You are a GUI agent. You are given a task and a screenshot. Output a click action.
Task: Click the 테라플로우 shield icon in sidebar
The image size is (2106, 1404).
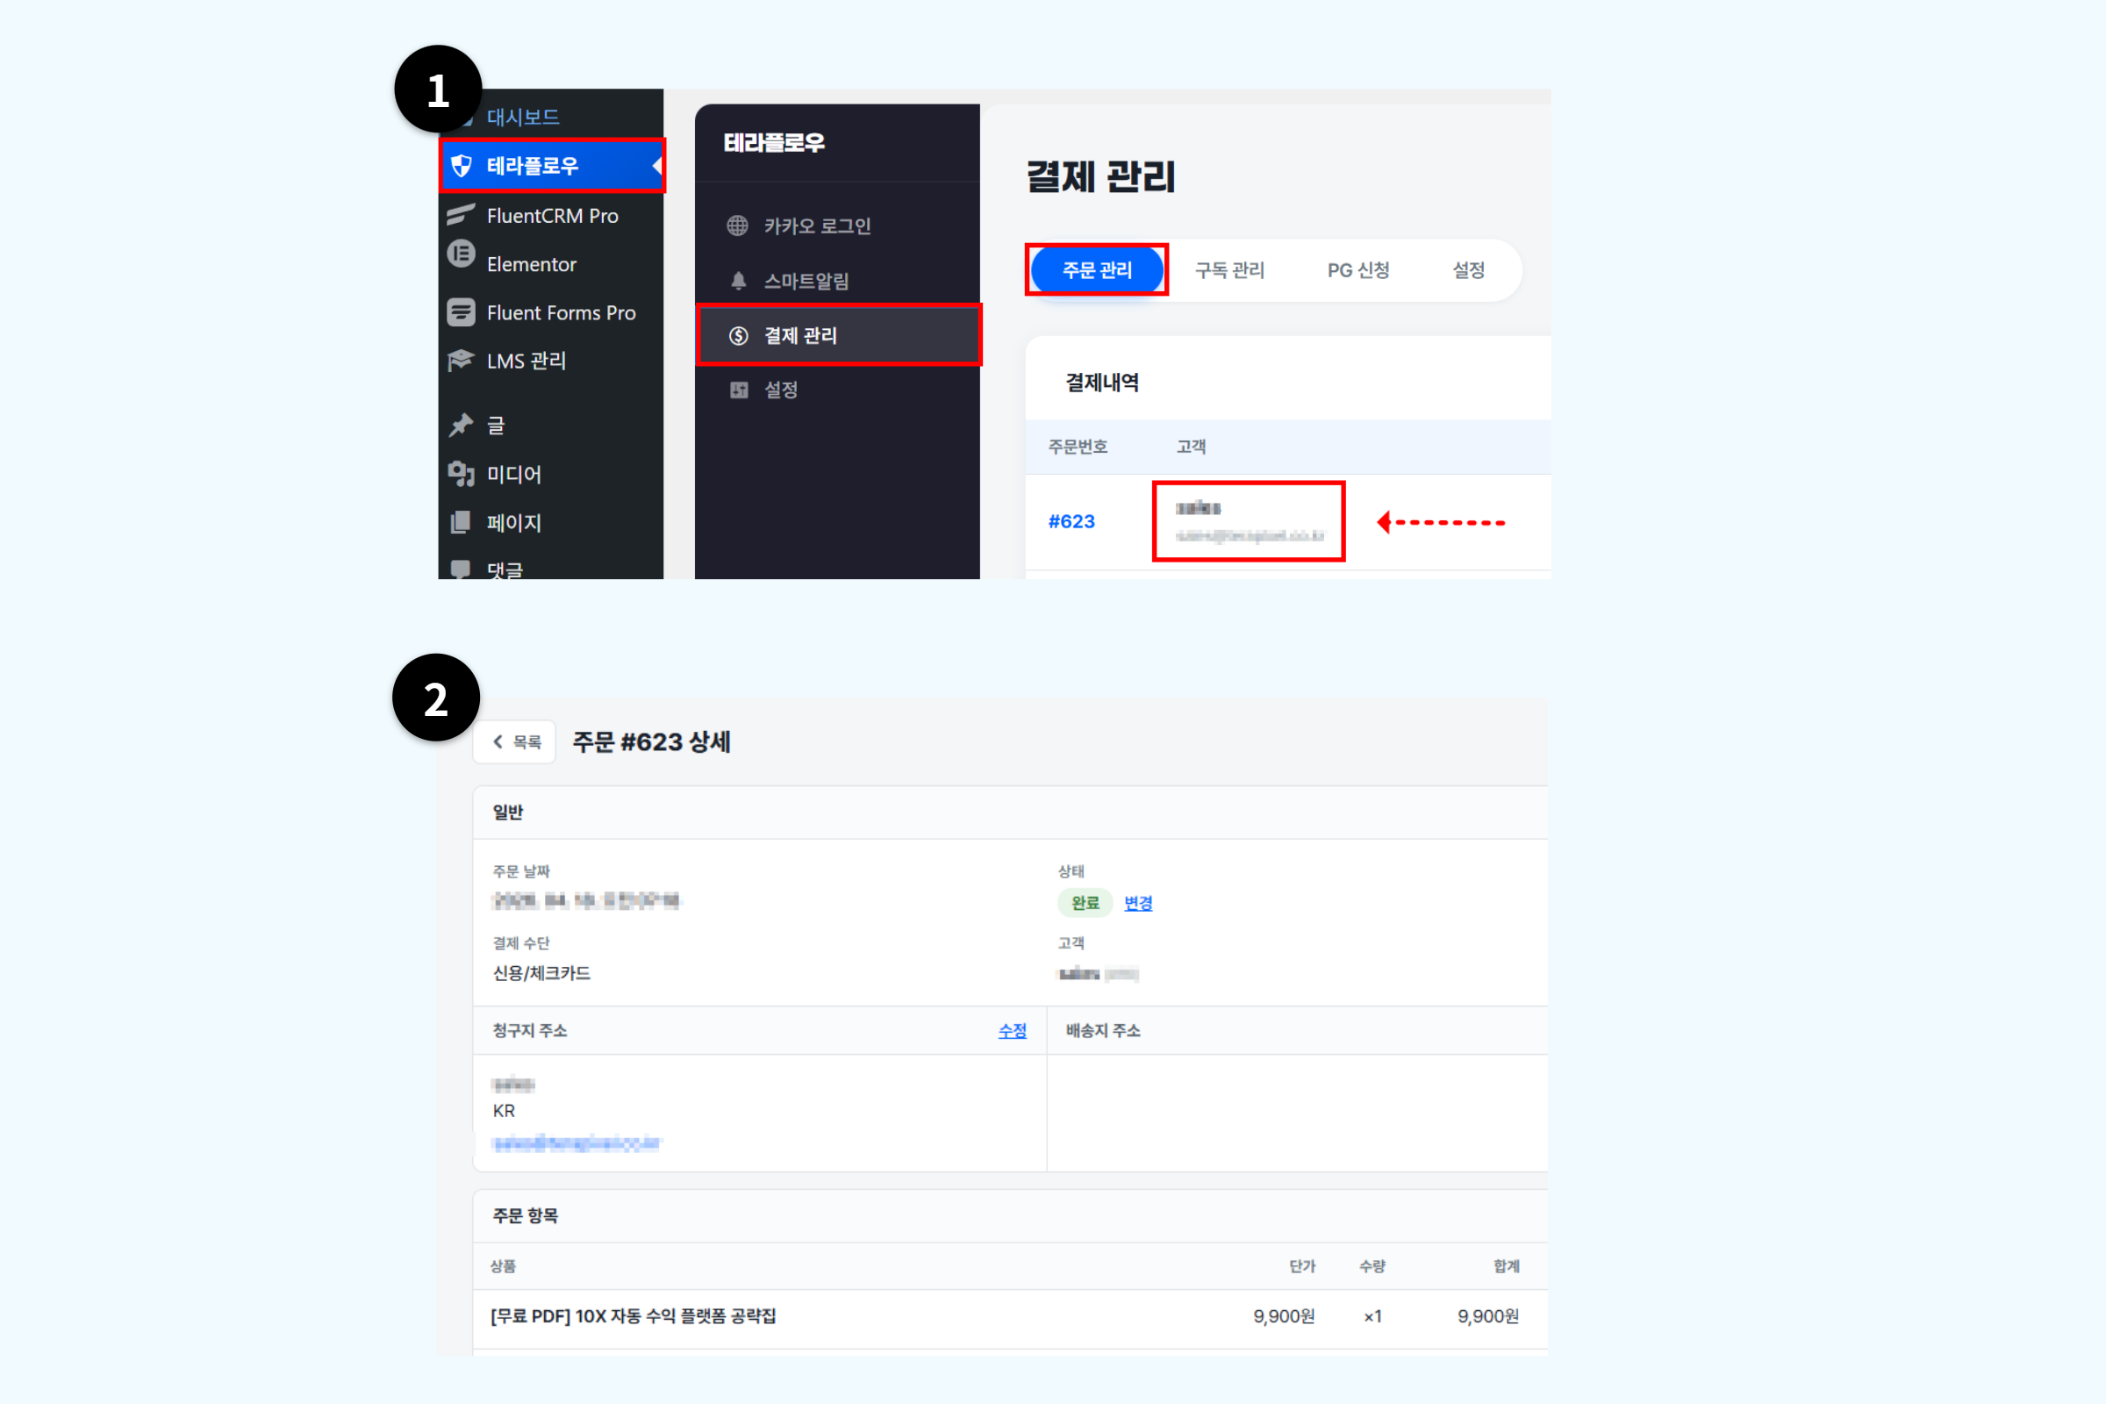tap(462, 166)
